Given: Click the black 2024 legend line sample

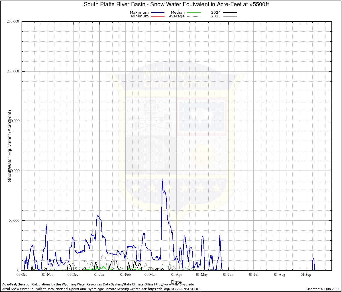Looking at the screenshot, I should (x=230, y=13).
